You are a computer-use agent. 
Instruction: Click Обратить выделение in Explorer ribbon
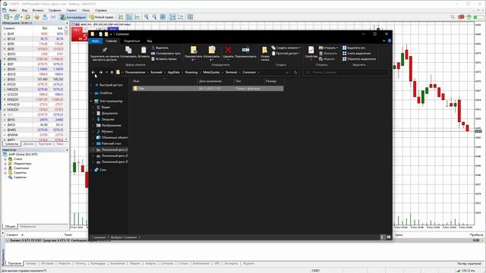(359, 59)
